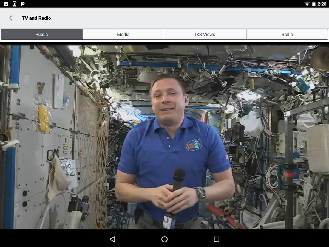Click the yellow item on the left wall
The height and width of the screenshot is (247, 329).
click(x=44, y=118)
